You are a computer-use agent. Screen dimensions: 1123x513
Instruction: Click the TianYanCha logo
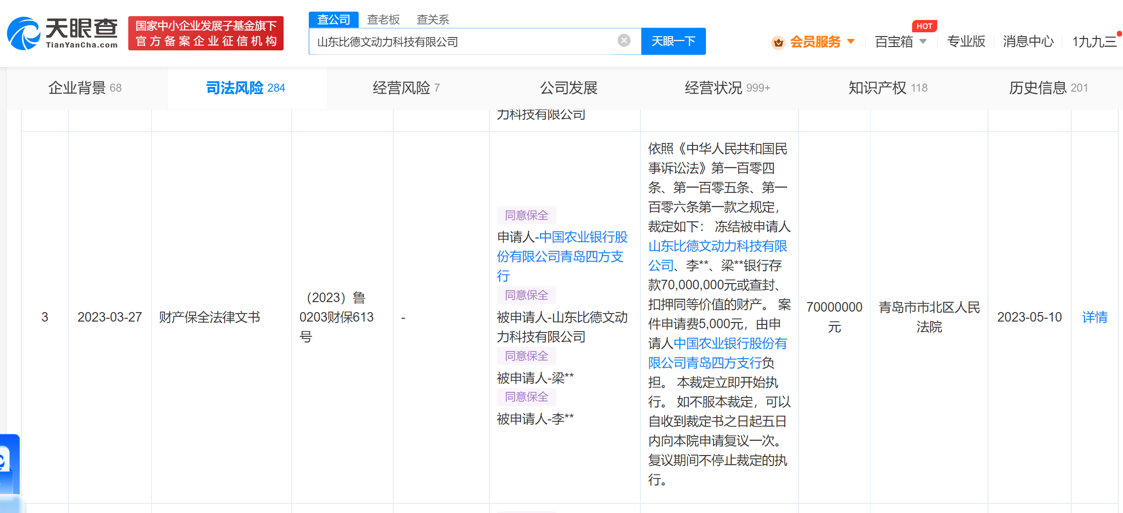click(x=62, y=33)
